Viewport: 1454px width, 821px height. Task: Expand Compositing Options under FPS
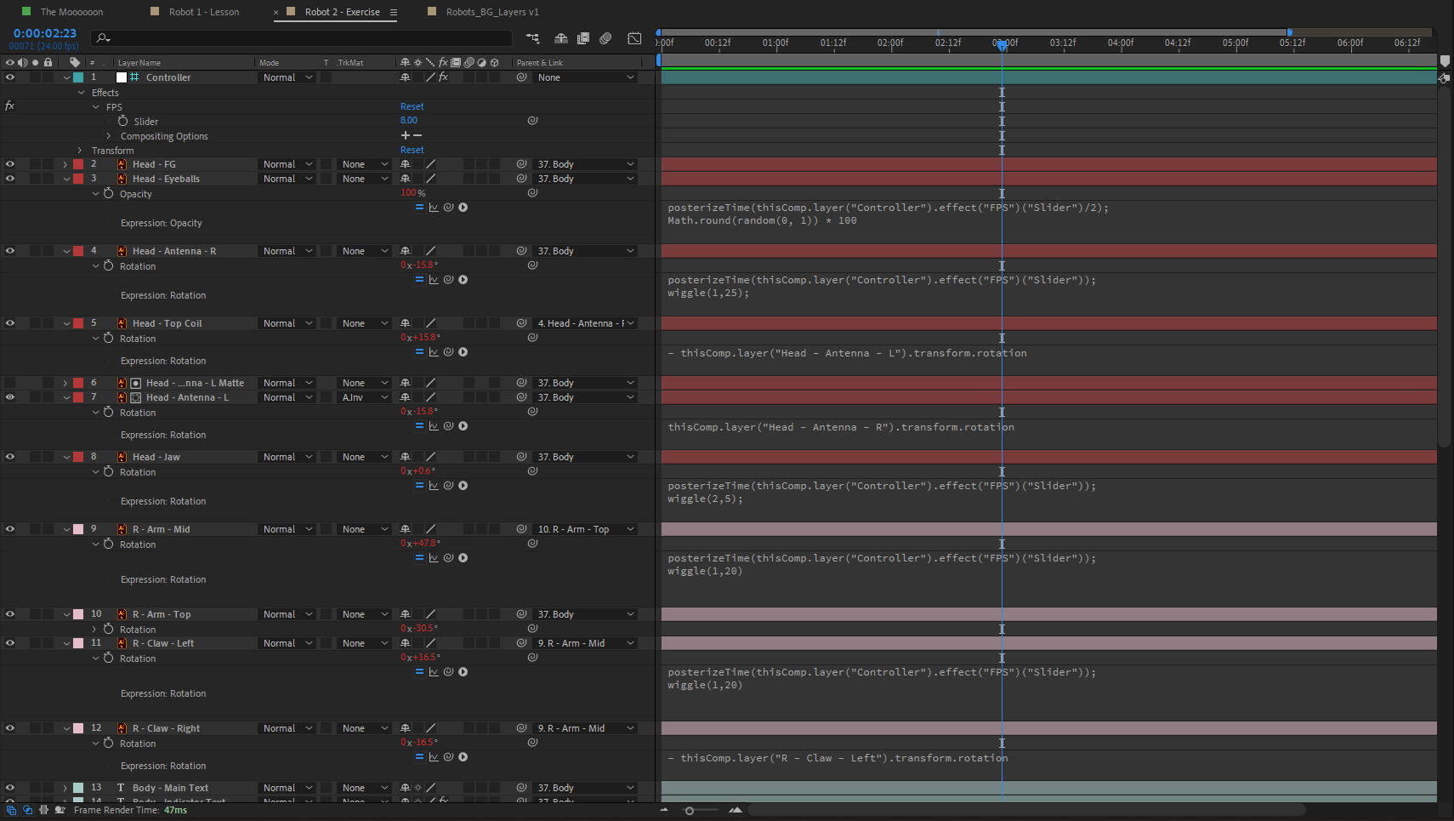point(109,136)
